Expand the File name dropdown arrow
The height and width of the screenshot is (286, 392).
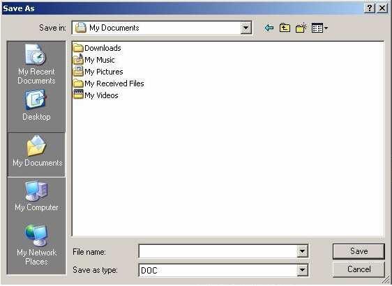pyautogui.click(x=302, y=251)
